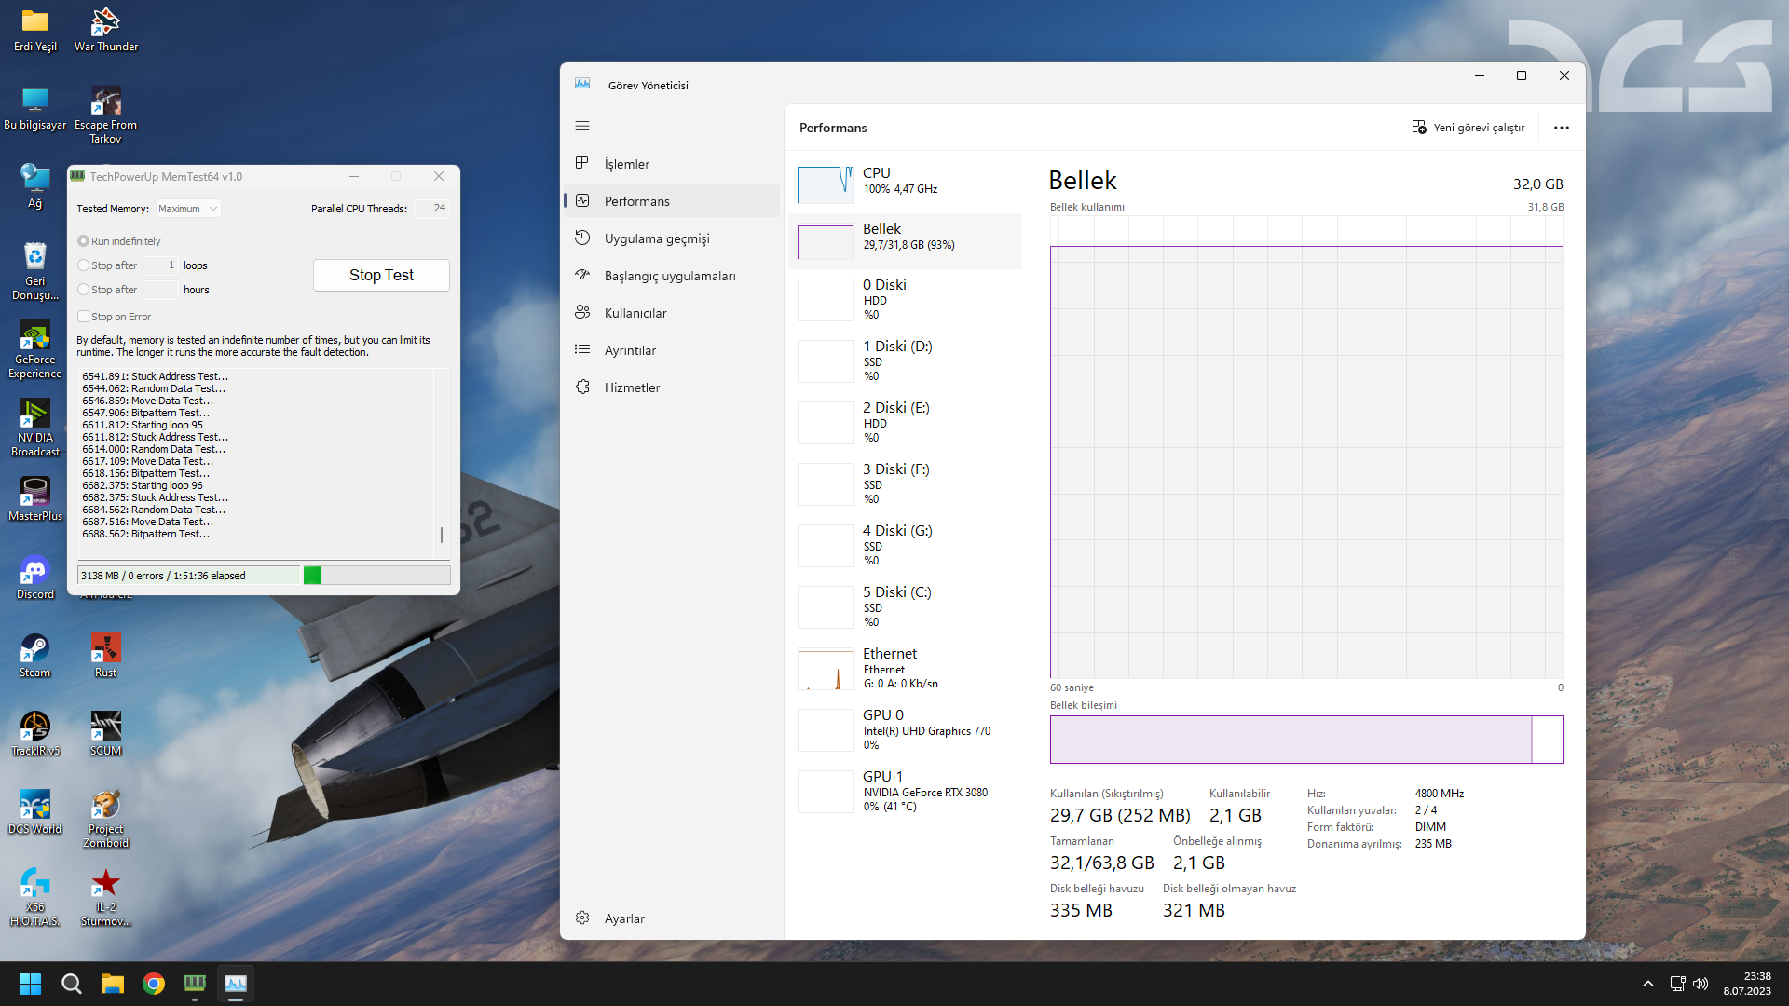Click the MemTest64 log scrollbar
1789x1006 pixels.
coord(442,464)
